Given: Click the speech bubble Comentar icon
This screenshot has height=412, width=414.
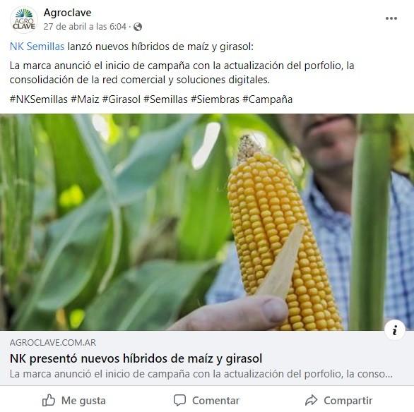Looking at the screenshot, I should click(x=179, y=401).
